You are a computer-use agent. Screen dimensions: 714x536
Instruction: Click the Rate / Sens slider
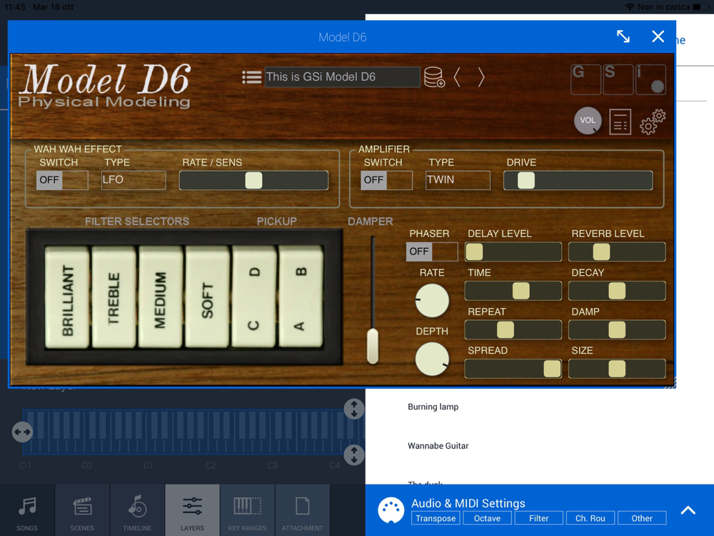coord(253,181)
